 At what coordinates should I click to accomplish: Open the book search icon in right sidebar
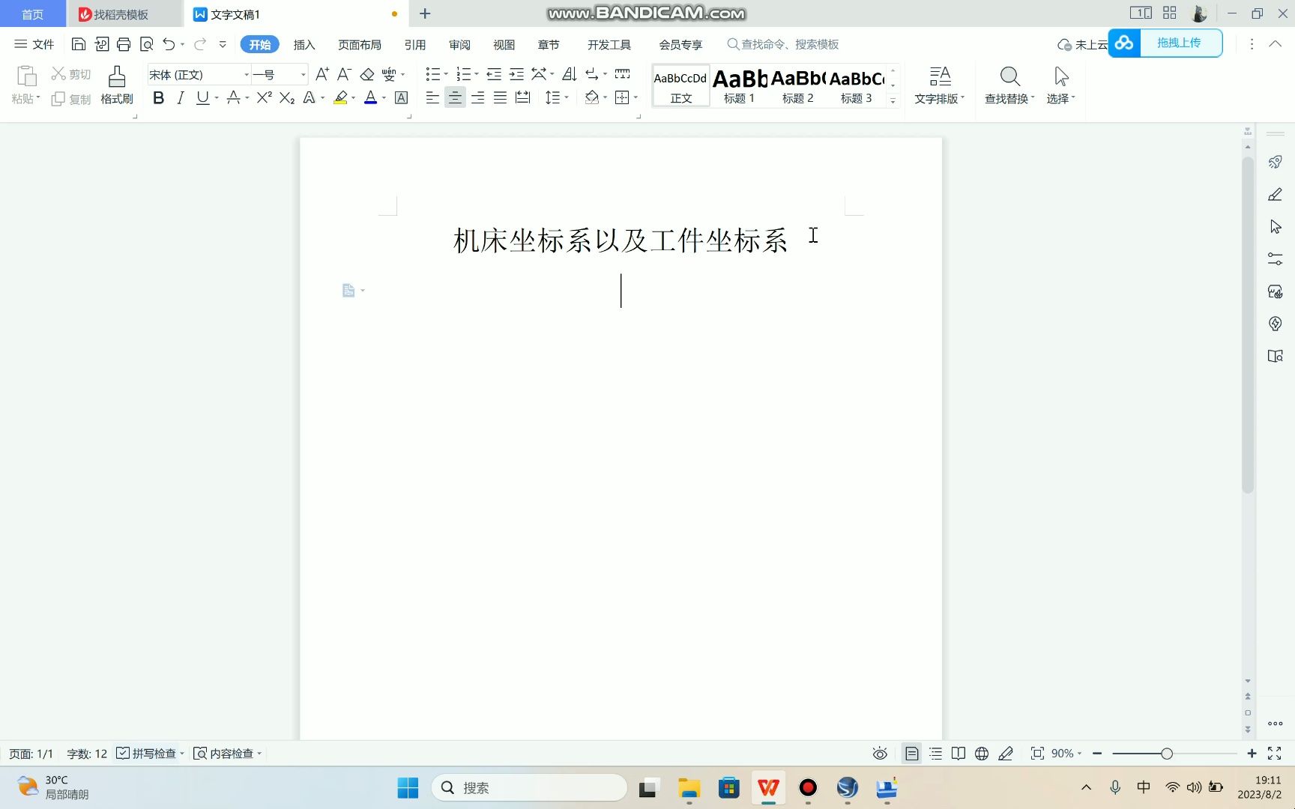[1275, 356]
